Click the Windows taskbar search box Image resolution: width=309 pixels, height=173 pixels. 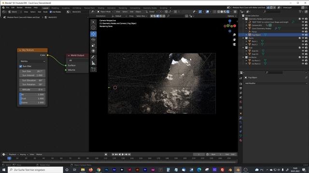click(x=35, y=170)
